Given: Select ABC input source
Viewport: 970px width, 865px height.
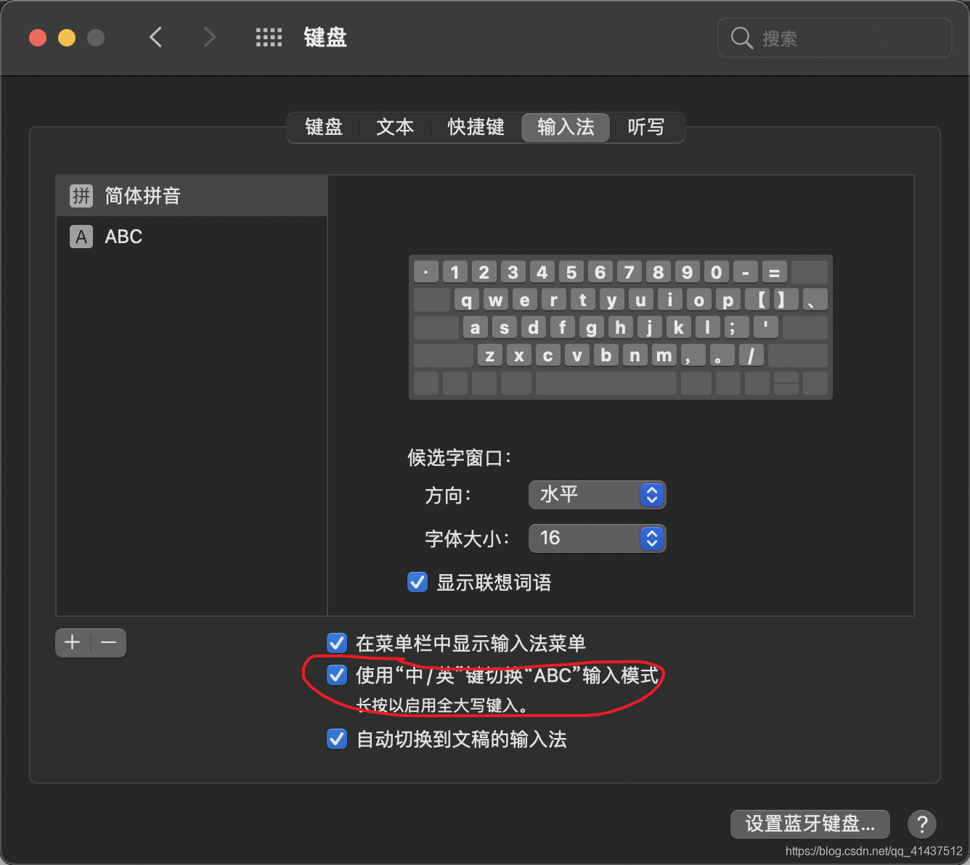Looking at the screenshot, I should (x=192, y=237).
